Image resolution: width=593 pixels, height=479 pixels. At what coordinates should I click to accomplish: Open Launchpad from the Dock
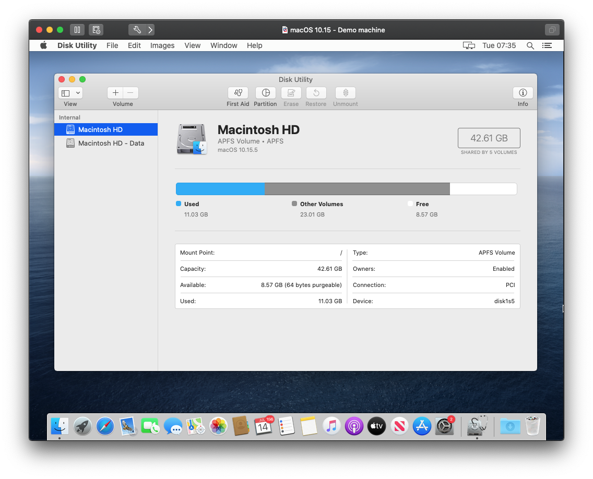(82, 426)
